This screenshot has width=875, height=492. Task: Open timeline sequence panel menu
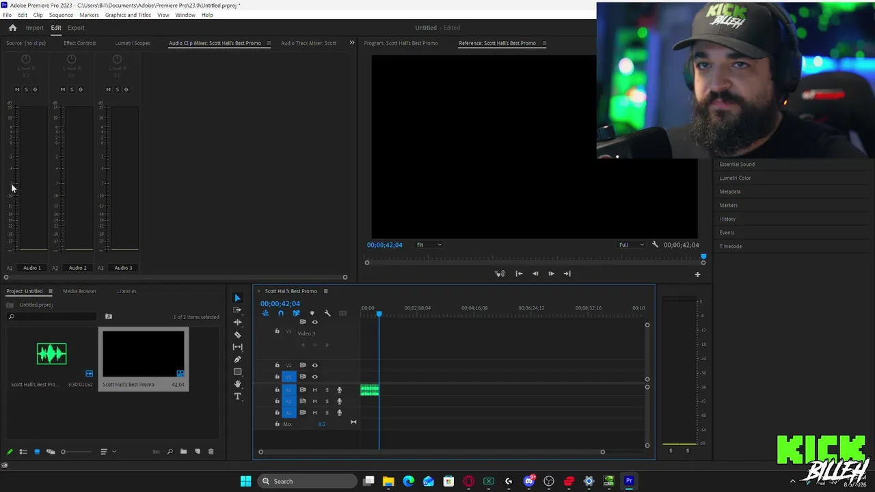pos(325,291)
